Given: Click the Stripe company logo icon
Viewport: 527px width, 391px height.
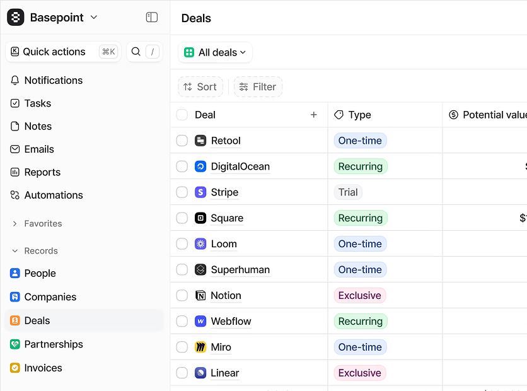Looking at the screenshot, I should [x=200, y=192].
